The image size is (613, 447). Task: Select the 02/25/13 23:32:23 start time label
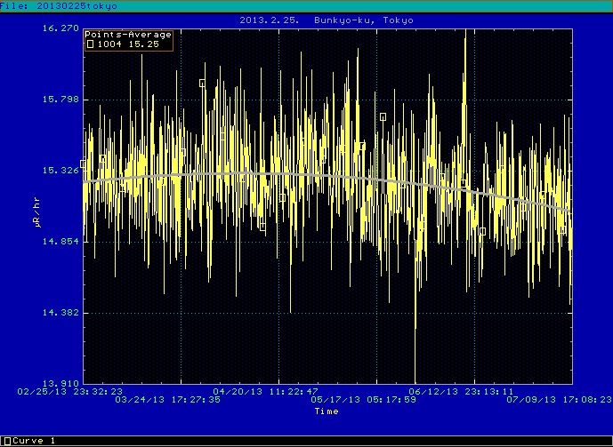71,390
